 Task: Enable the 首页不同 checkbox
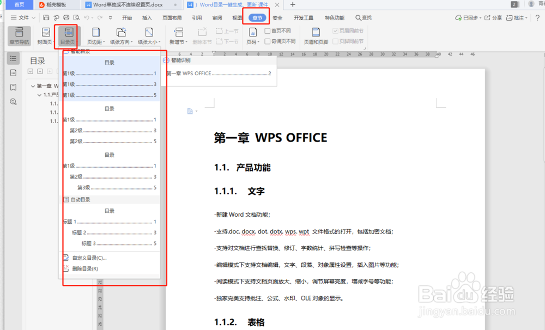coord(267,31)
